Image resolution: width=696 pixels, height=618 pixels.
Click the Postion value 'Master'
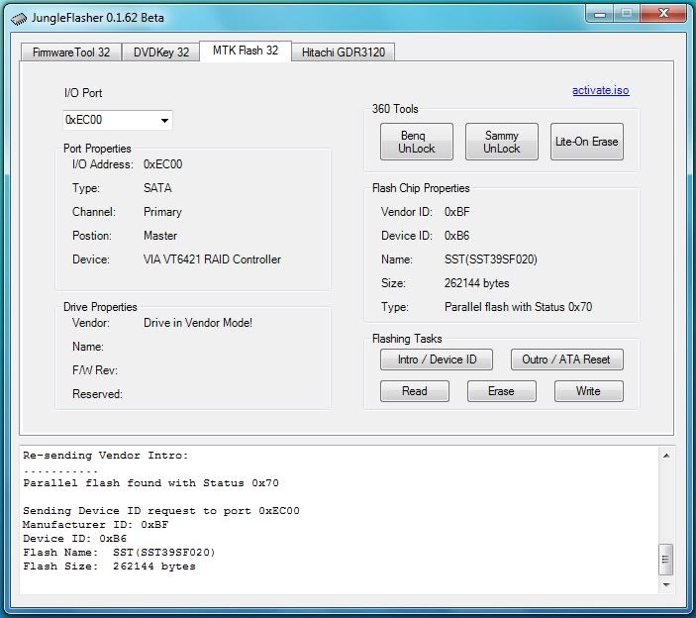[x=160, y=236]
